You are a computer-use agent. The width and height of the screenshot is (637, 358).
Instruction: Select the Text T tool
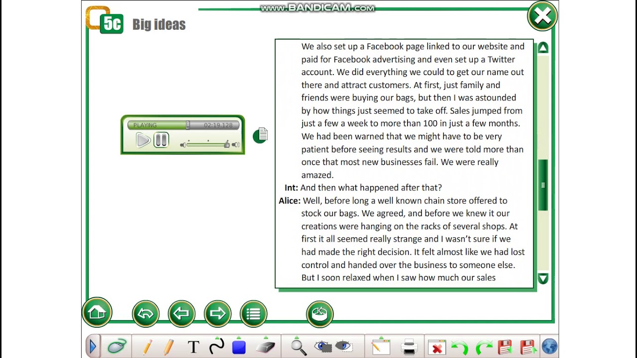(x=194, y=347)
